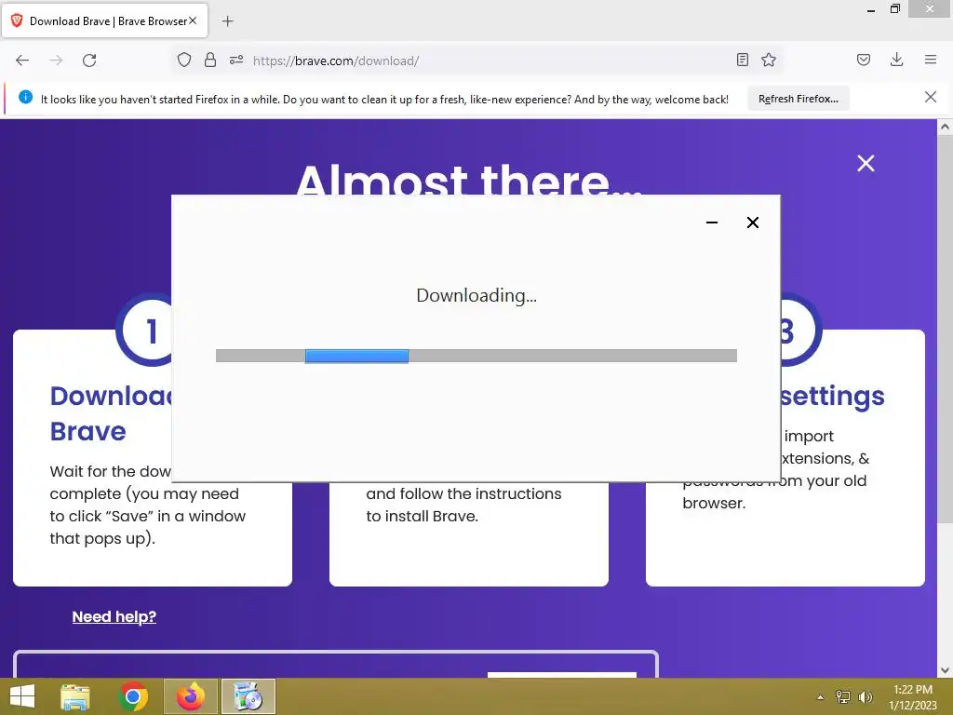Open the tracking protection shield icon
Screen dimensions: 953x715
tap(184, 61)
